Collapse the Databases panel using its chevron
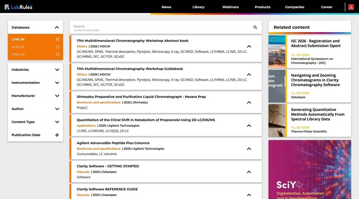 point(57,28)
